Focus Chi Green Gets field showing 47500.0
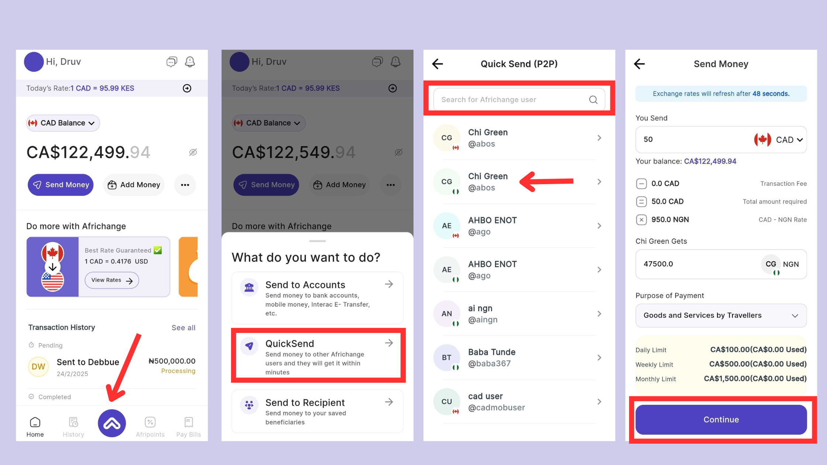The width and height of the screenshot is (827, 465). (721, 264)
